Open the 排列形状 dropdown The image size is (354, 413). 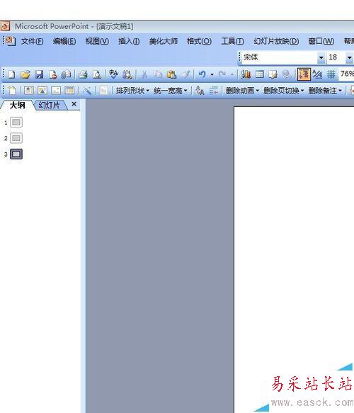[x=132, y=91]
